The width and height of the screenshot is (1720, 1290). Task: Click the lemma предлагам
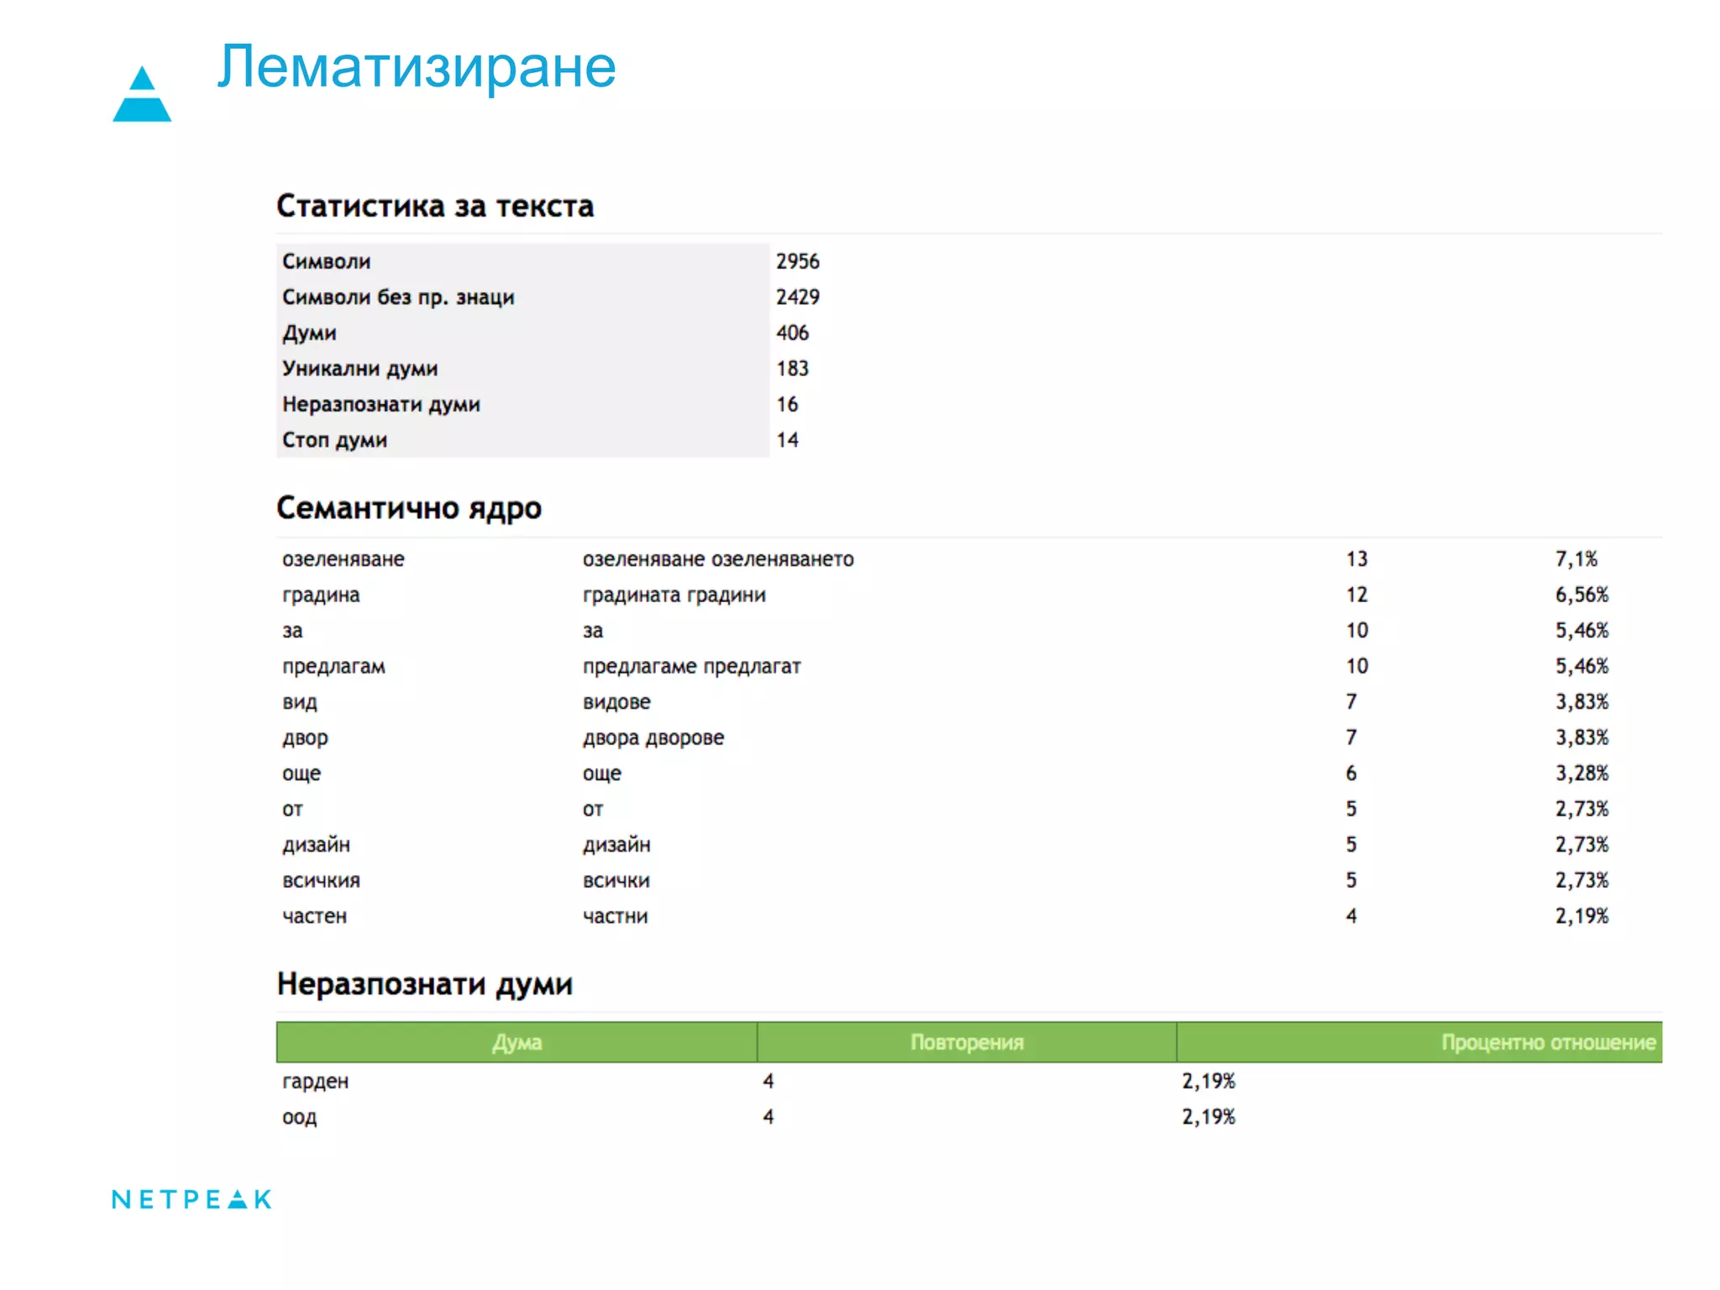click(333, 667)
